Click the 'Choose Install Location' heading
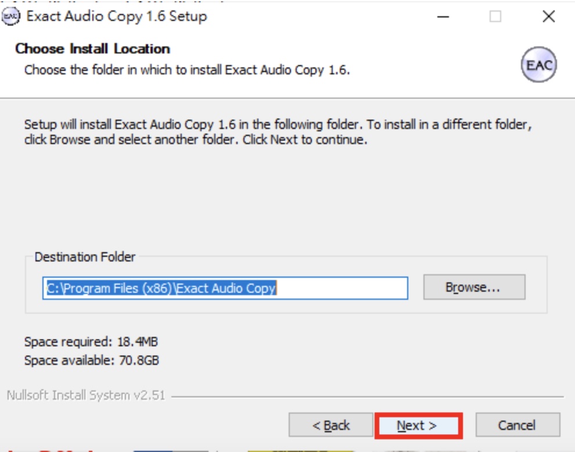The height and width of the screenshot is (452, 575). [x=93, y=49]
